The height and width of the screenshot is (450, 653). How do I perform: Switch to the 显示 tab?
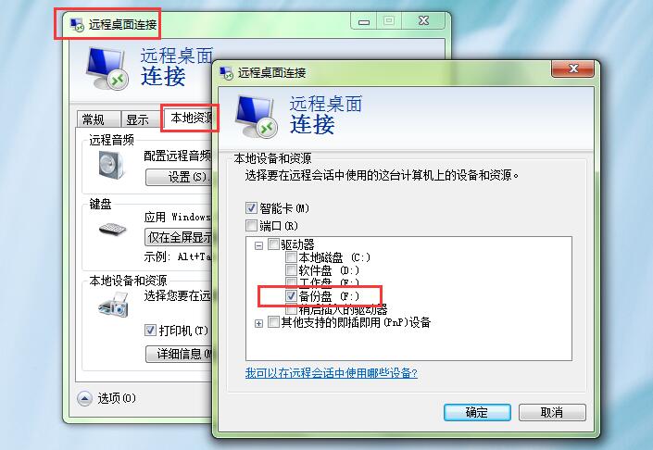click(x=141, y=119)
